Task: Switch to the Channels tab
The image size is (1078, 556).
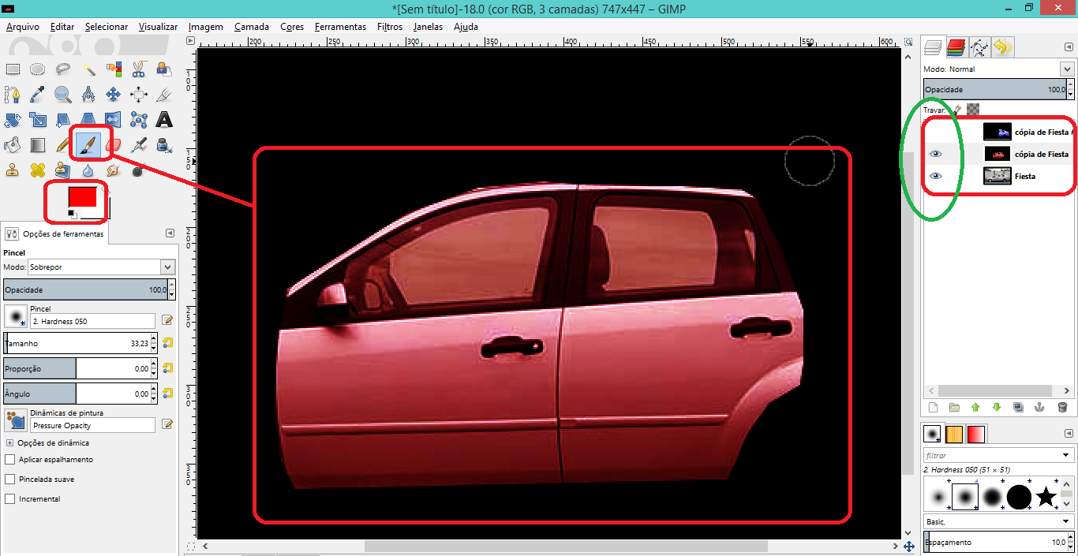Action: point(956,48)
